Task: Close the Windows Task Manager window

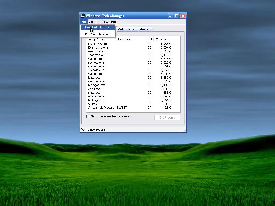Action: [183, 16]
